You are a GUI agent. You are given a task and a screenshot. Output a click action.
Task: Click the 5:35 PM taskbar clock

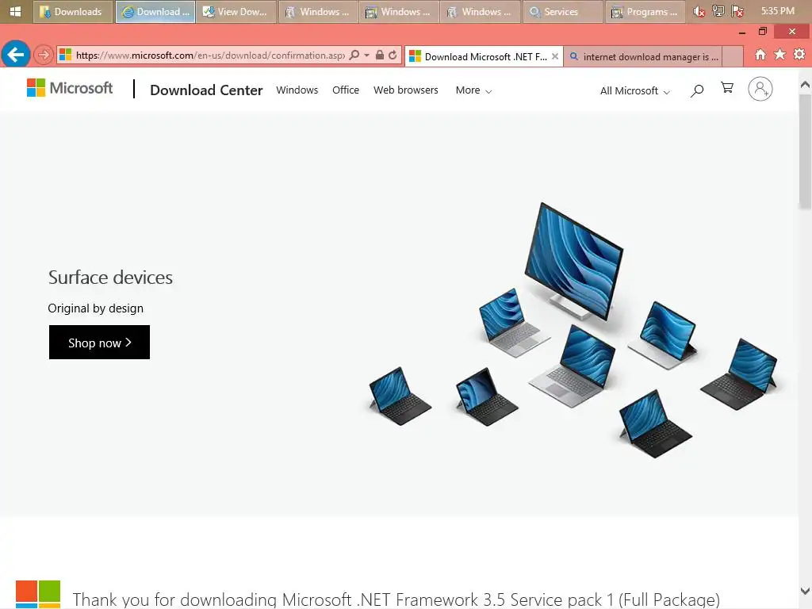(x=777, y=11)
